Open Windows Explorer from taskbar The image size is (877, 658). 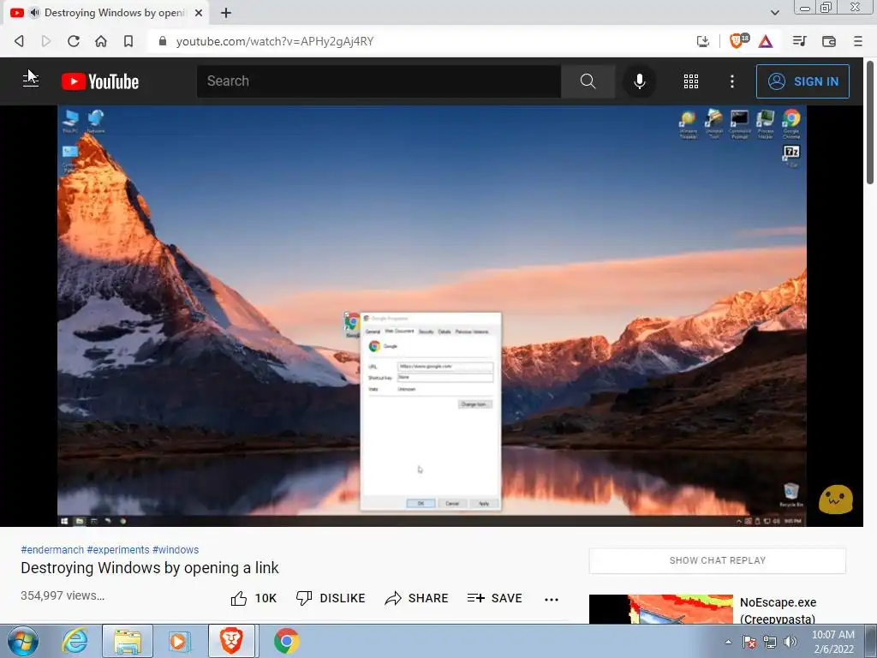tap(127, 641)
